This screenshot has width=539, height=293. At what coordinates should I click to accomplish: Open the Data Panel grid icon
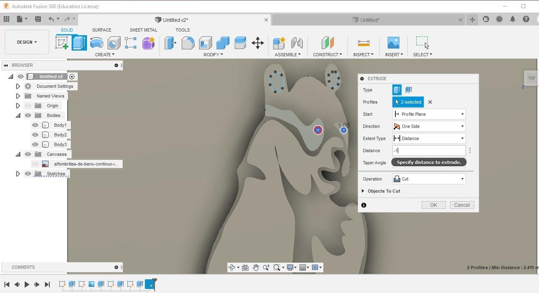click(6, 19)
